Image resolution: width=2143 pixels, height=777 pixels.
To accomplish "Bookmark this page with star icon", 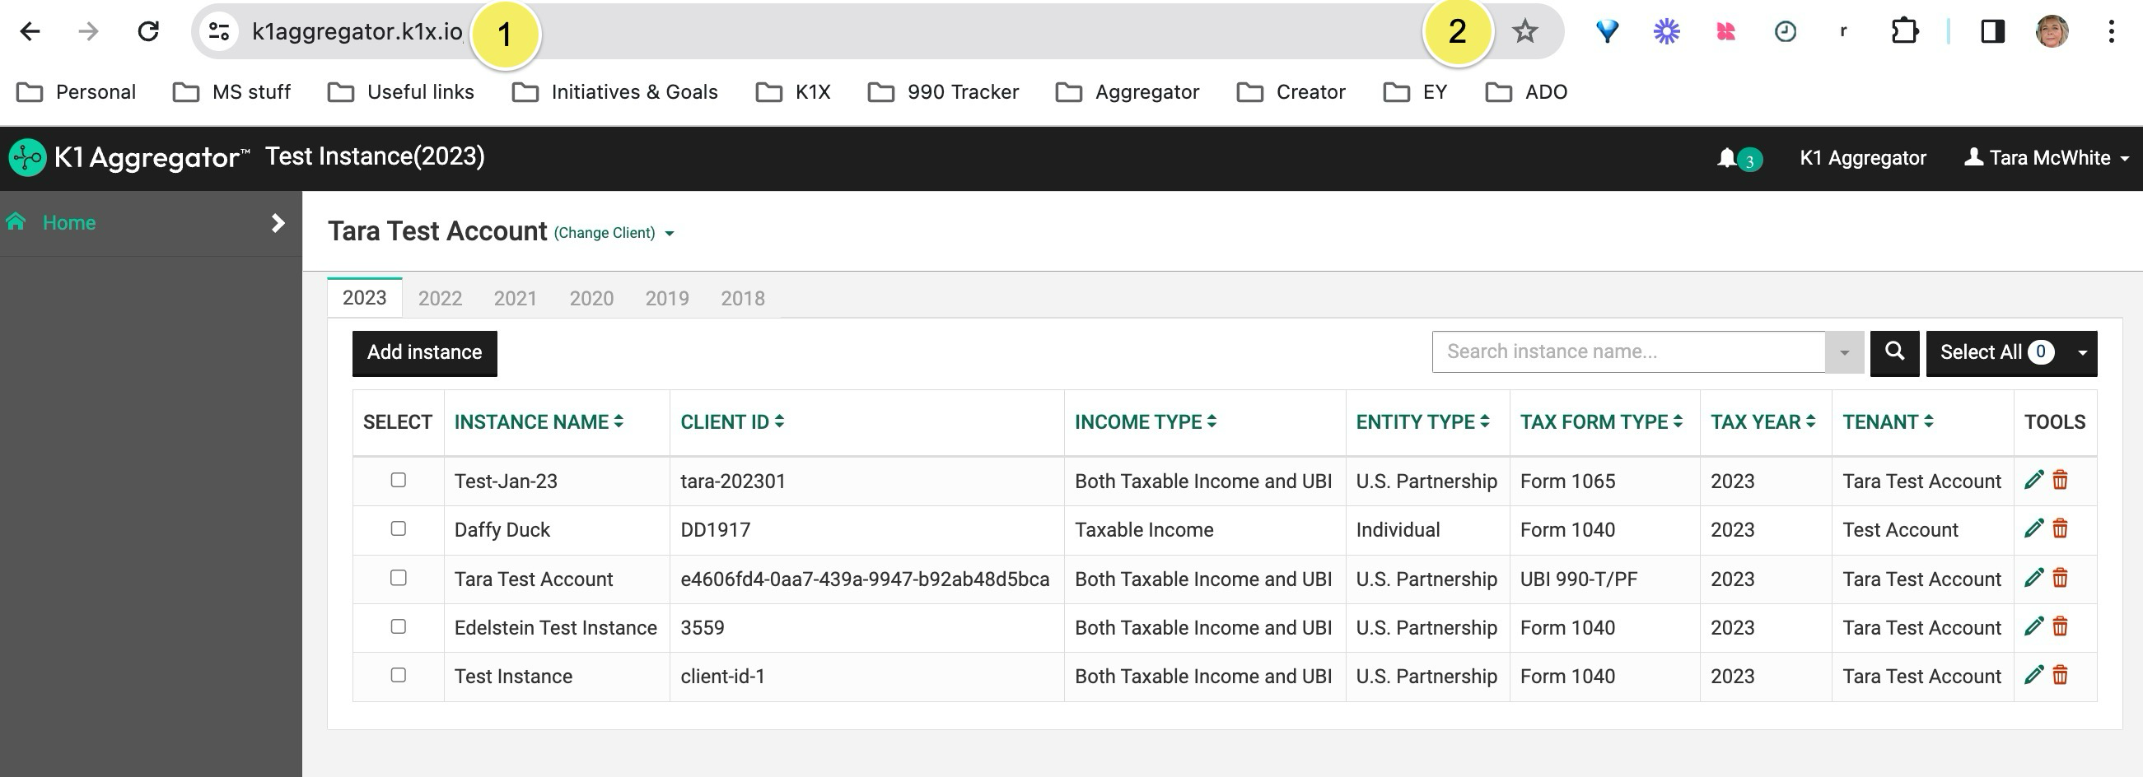I will click(1524, 31).
